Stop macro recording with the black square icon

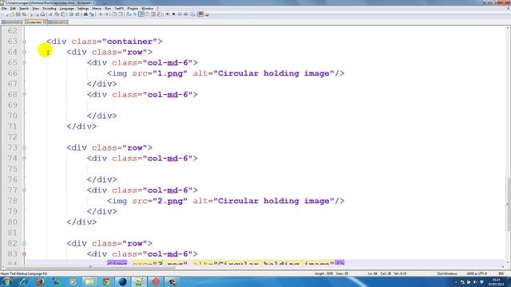click(x=174, y=14)
